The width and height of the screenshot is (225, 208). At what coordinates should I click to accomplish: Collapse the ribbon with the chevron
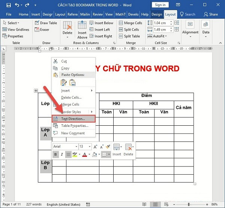pyautogui.click(x=220, y=43)
